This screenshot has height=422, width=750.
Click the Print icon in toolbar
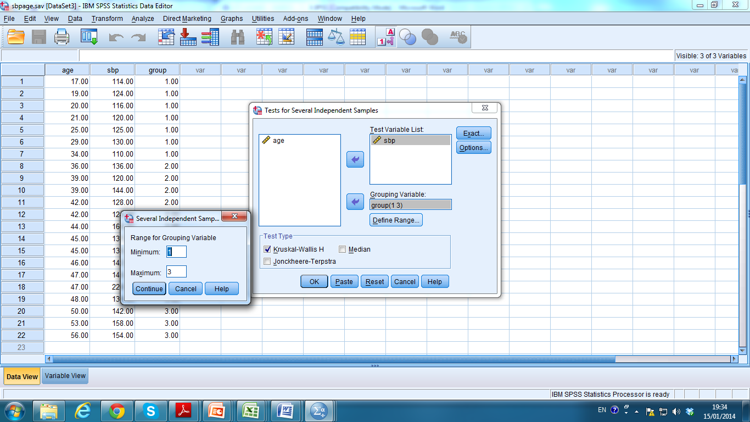click(x=62, y=37)
